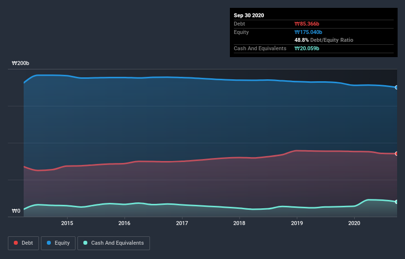The height and width of the screenshot is (259, 405).
Task: Click the 2019 x-axis label
Action: [297, 223]
